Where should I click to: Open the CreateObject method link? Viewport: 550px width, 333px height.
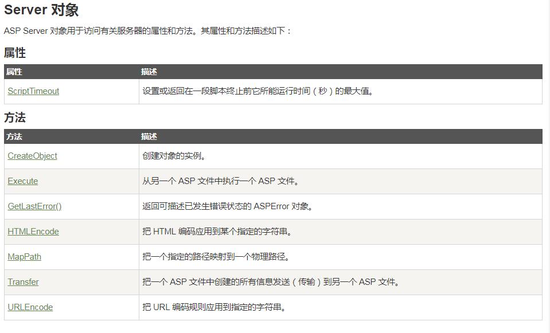pos(32,156)
